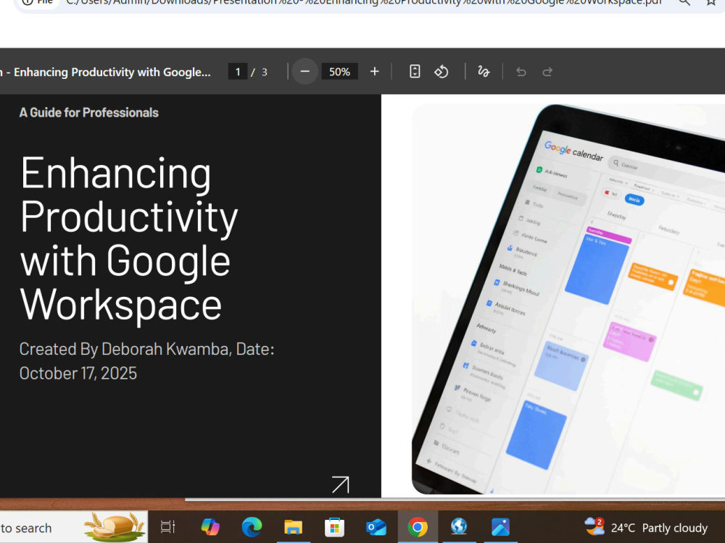The height and width of the screenshot is (543, 725).
Task: Open Outlook from the taskbar
Action: click(376, 527)
